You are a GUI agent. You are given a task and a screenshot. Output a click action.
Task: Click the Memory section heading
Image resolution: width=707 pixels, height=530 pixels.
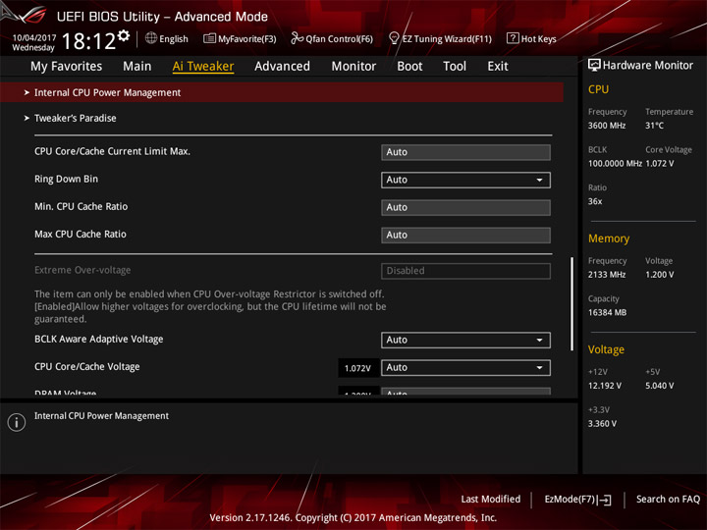[609, 238]
